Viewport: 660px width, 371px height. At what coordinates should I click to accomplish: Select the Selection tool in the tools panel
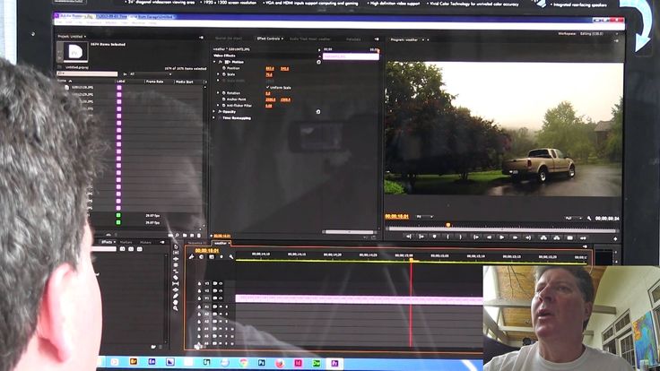coord(176,246)
